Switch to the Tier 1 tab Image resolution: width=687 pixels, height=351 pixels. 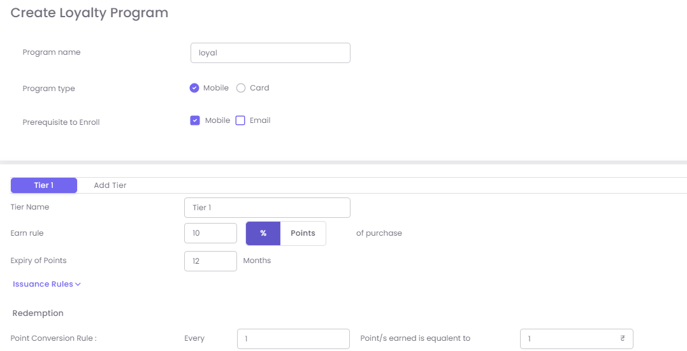(43, 185)
